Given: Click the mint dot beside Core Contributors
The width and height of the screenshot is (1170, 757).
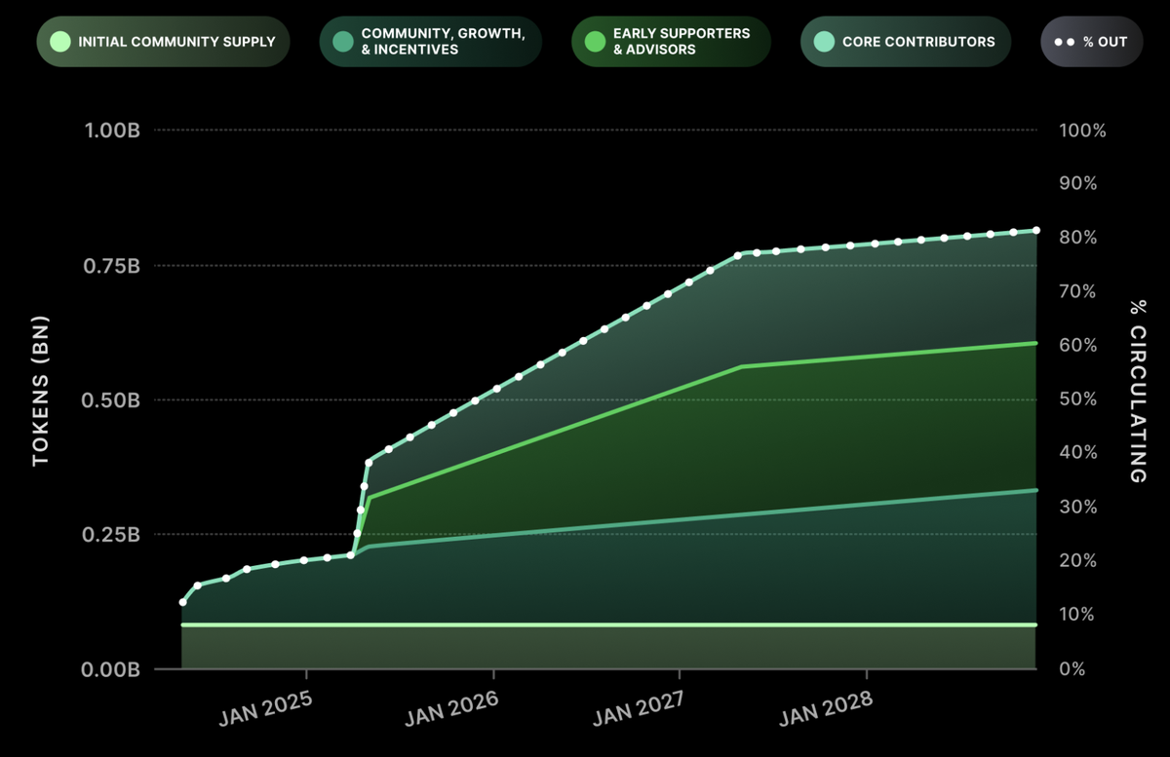Looking at the screenshot, I should (x=823, y=42).
